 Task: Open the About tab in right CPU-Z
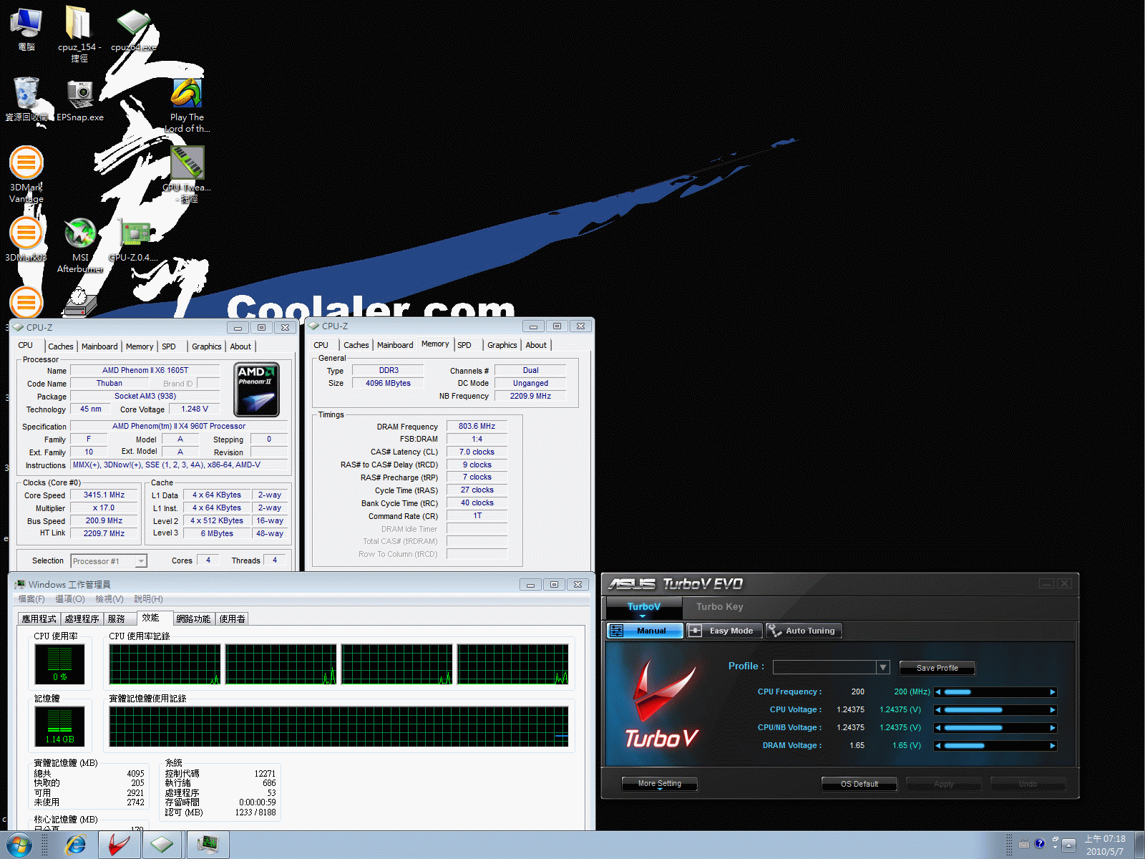point(536,345)
